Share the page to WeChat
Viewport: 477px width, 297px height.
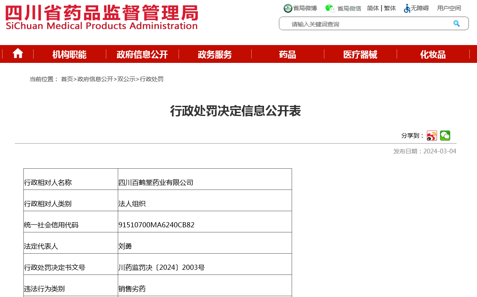coord(445,136)
